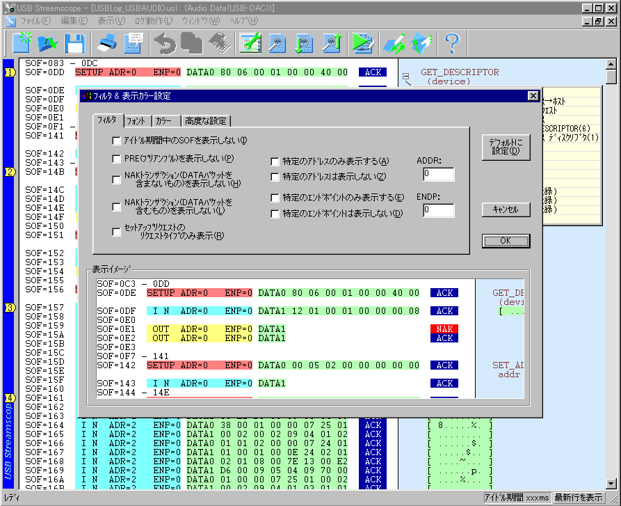Viewport: 621px width, 506px height.
Task: Click the document icon in menu bar
Action: pyautogui.click(x=10, y=21)
